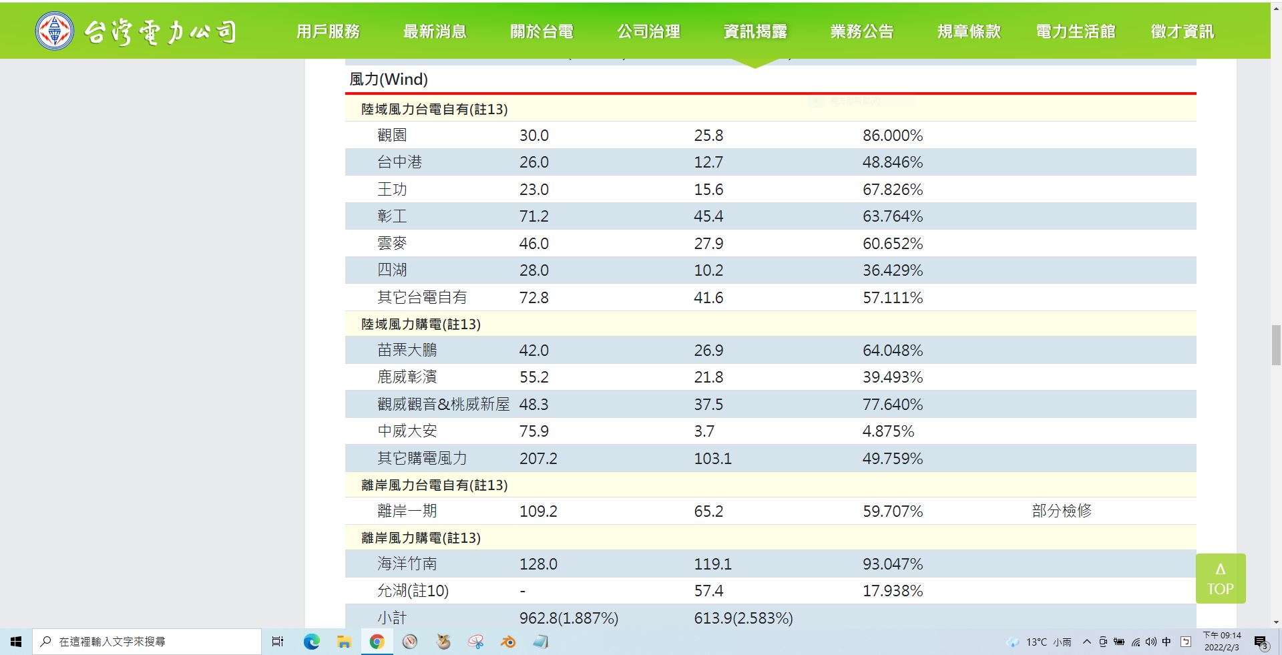The width and height of the screenshot is (1282, 655).
Task: Click the 17.938% value for 允湖
Action: coord(893,591)
